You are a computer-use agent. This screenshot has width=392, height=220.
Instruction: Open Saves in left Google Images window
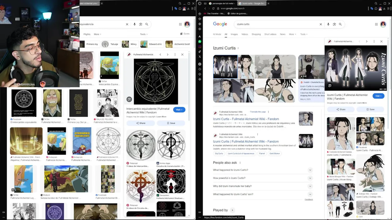185,34
